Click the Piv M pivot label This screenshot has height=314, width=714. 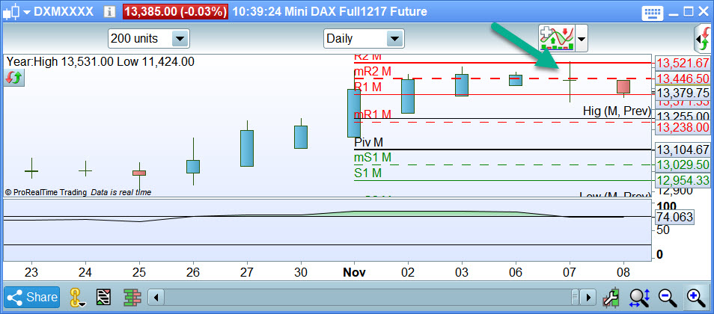coord(369,143)
